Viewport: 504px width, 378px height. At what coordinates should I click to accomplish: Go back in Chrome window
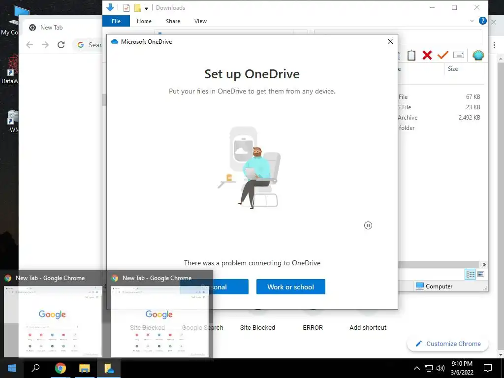30,45
